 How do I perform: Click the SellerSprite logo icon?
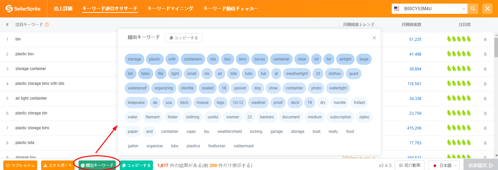[x=9, y=9]
